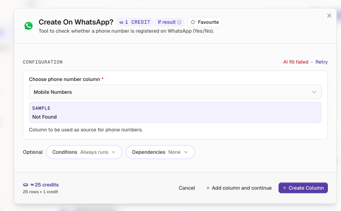This screenshot has width=341, height=211.
Task: Click the If result badge
Action: click(x=169, y=22)
